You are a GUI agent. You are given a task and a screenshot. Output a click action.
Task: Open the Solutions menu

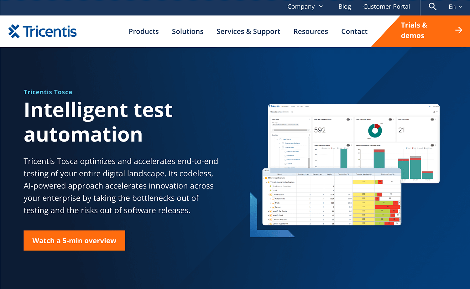click(188, 31)
